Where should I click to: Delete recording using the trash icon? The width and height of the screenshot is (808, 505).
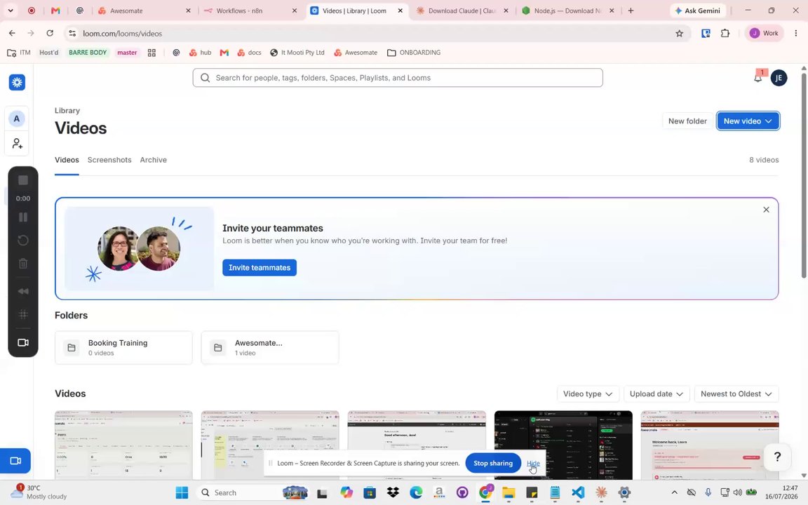(23, 263)
